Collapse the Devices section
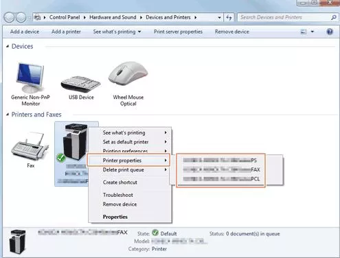Screen dimensions: 340x258 tap(8, 47)
